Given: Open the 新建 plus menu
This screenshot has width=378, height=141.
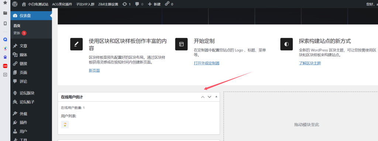Looking at the screenshot, I should click(x=154, y=4).
